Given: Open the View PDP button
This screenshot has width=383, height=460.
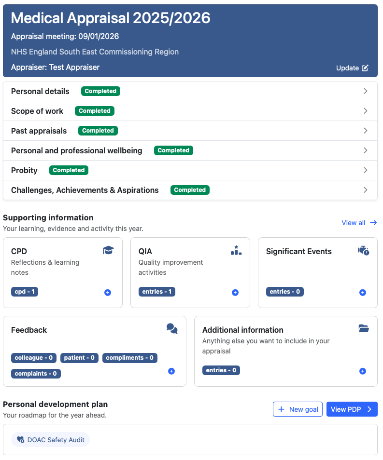Looking at the screenshot, I should (352, 409).
